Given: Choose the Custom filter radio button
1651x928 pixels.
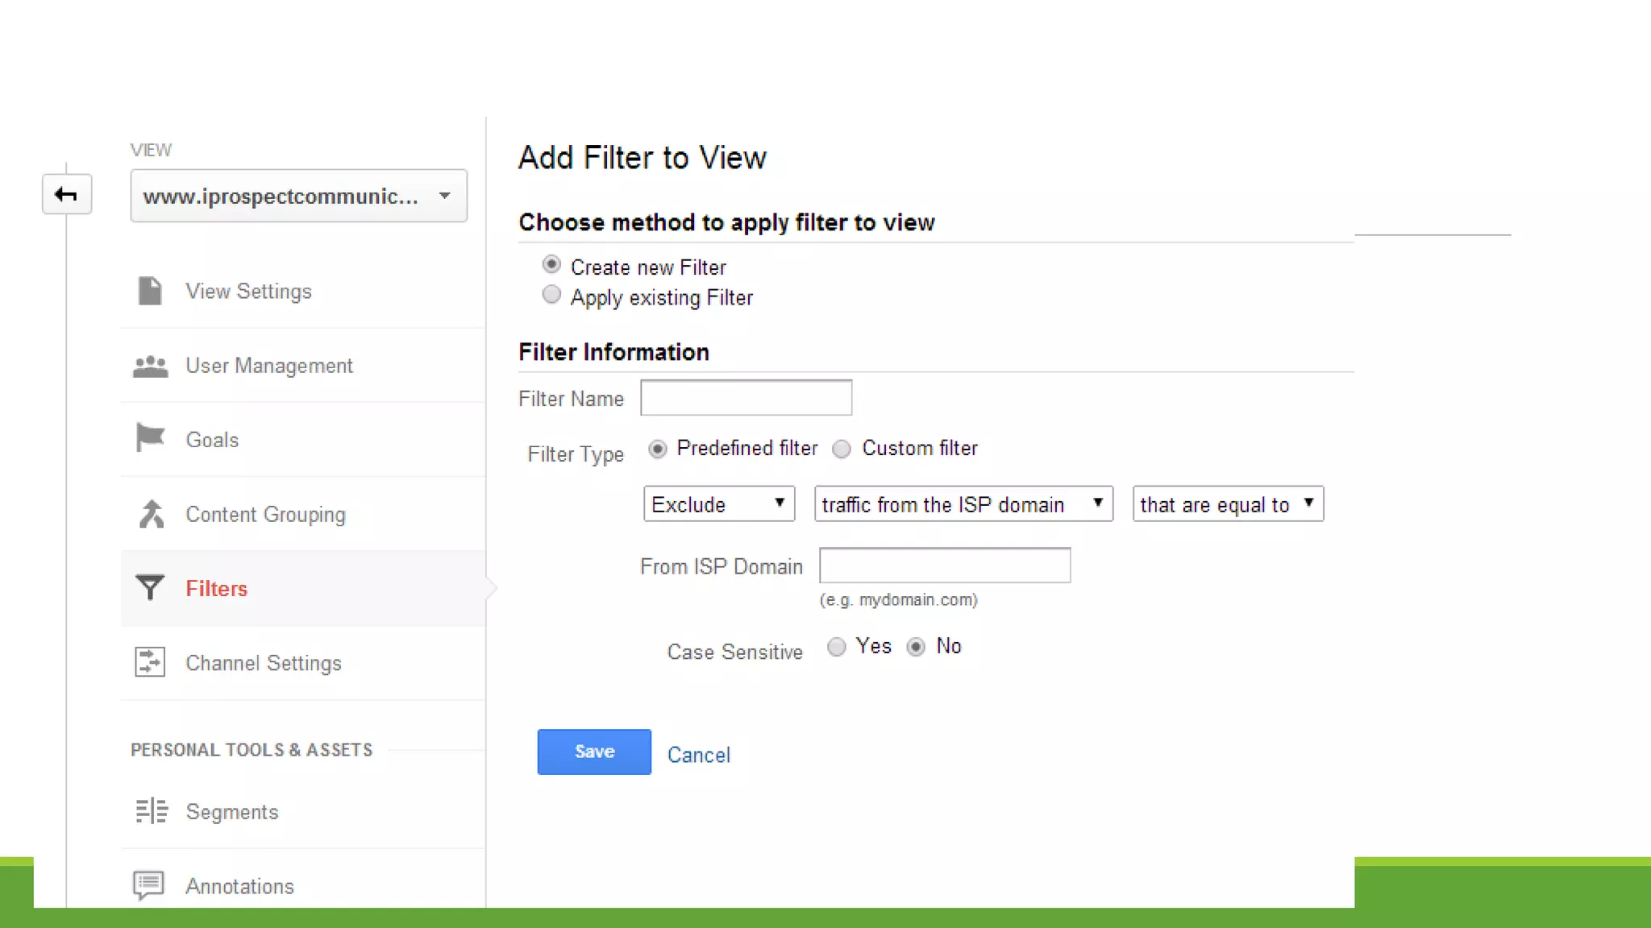Looking at the screenshot, I should click(x=842, y=449).
